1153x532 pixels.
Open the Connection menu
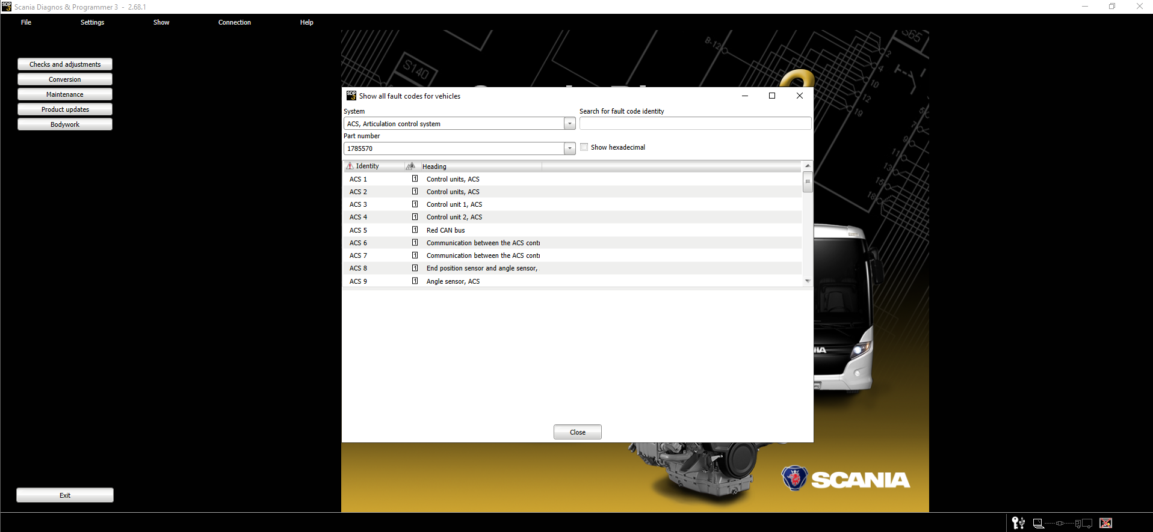click(x=235, y=22)
